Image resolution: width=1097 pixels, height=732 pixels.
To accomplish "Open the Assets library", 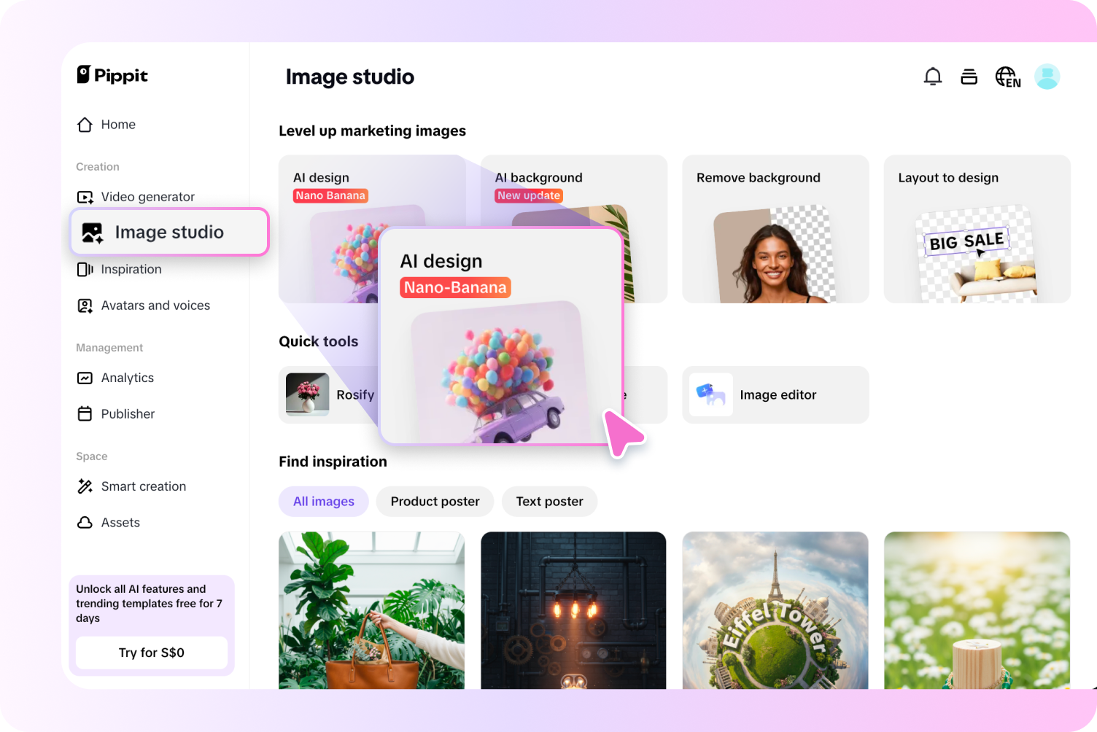I will coord(108,523).
